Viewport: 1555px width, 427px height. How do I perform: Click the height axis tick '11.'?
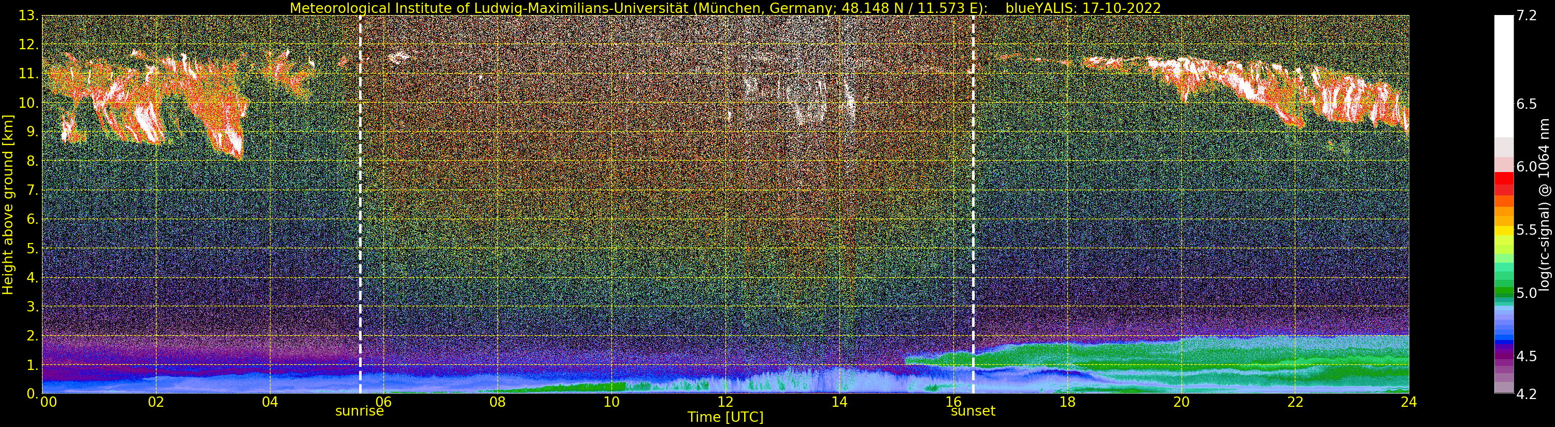29,74
